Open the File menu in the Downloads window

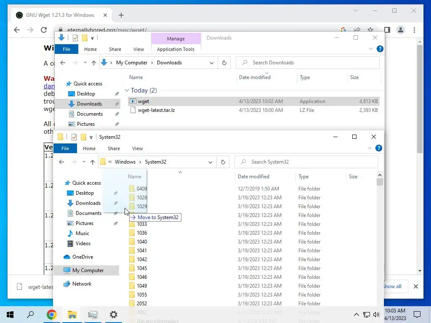point(67,49)
